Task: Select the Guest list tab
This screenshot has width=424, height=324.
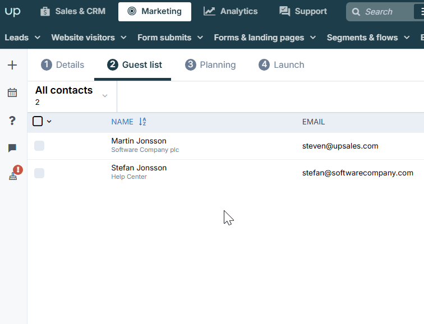Action: [135, 65]
